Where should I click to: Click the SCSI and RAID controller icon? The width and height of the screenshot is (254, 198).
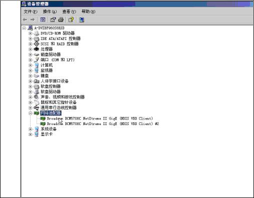(x=37, y=44)
